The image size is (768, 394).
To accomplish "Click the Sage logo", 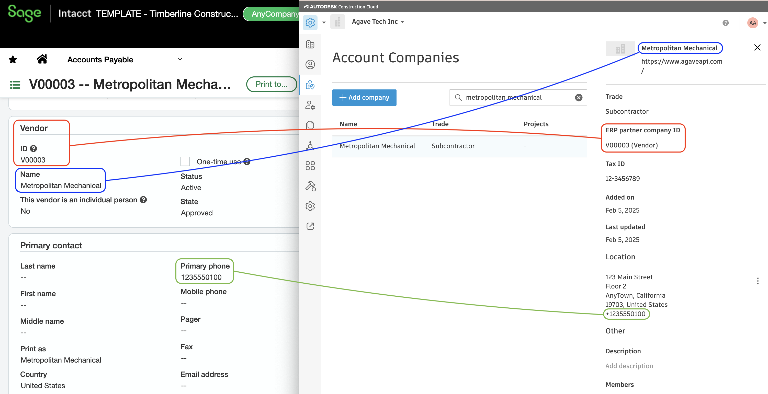I will pyautogui.click(x=25, y=13).
